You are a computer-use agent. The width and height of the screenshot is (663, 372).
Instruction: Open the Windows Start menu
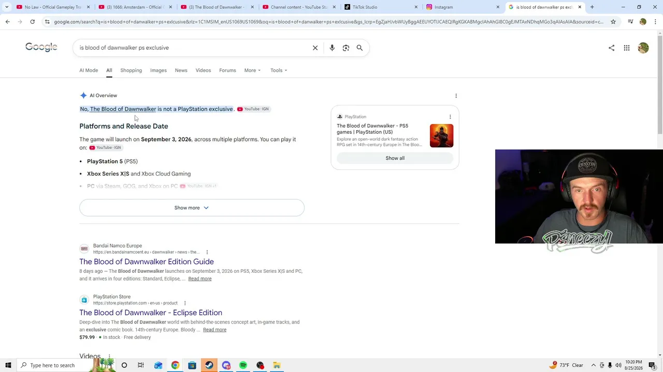(x=8, y=365)
